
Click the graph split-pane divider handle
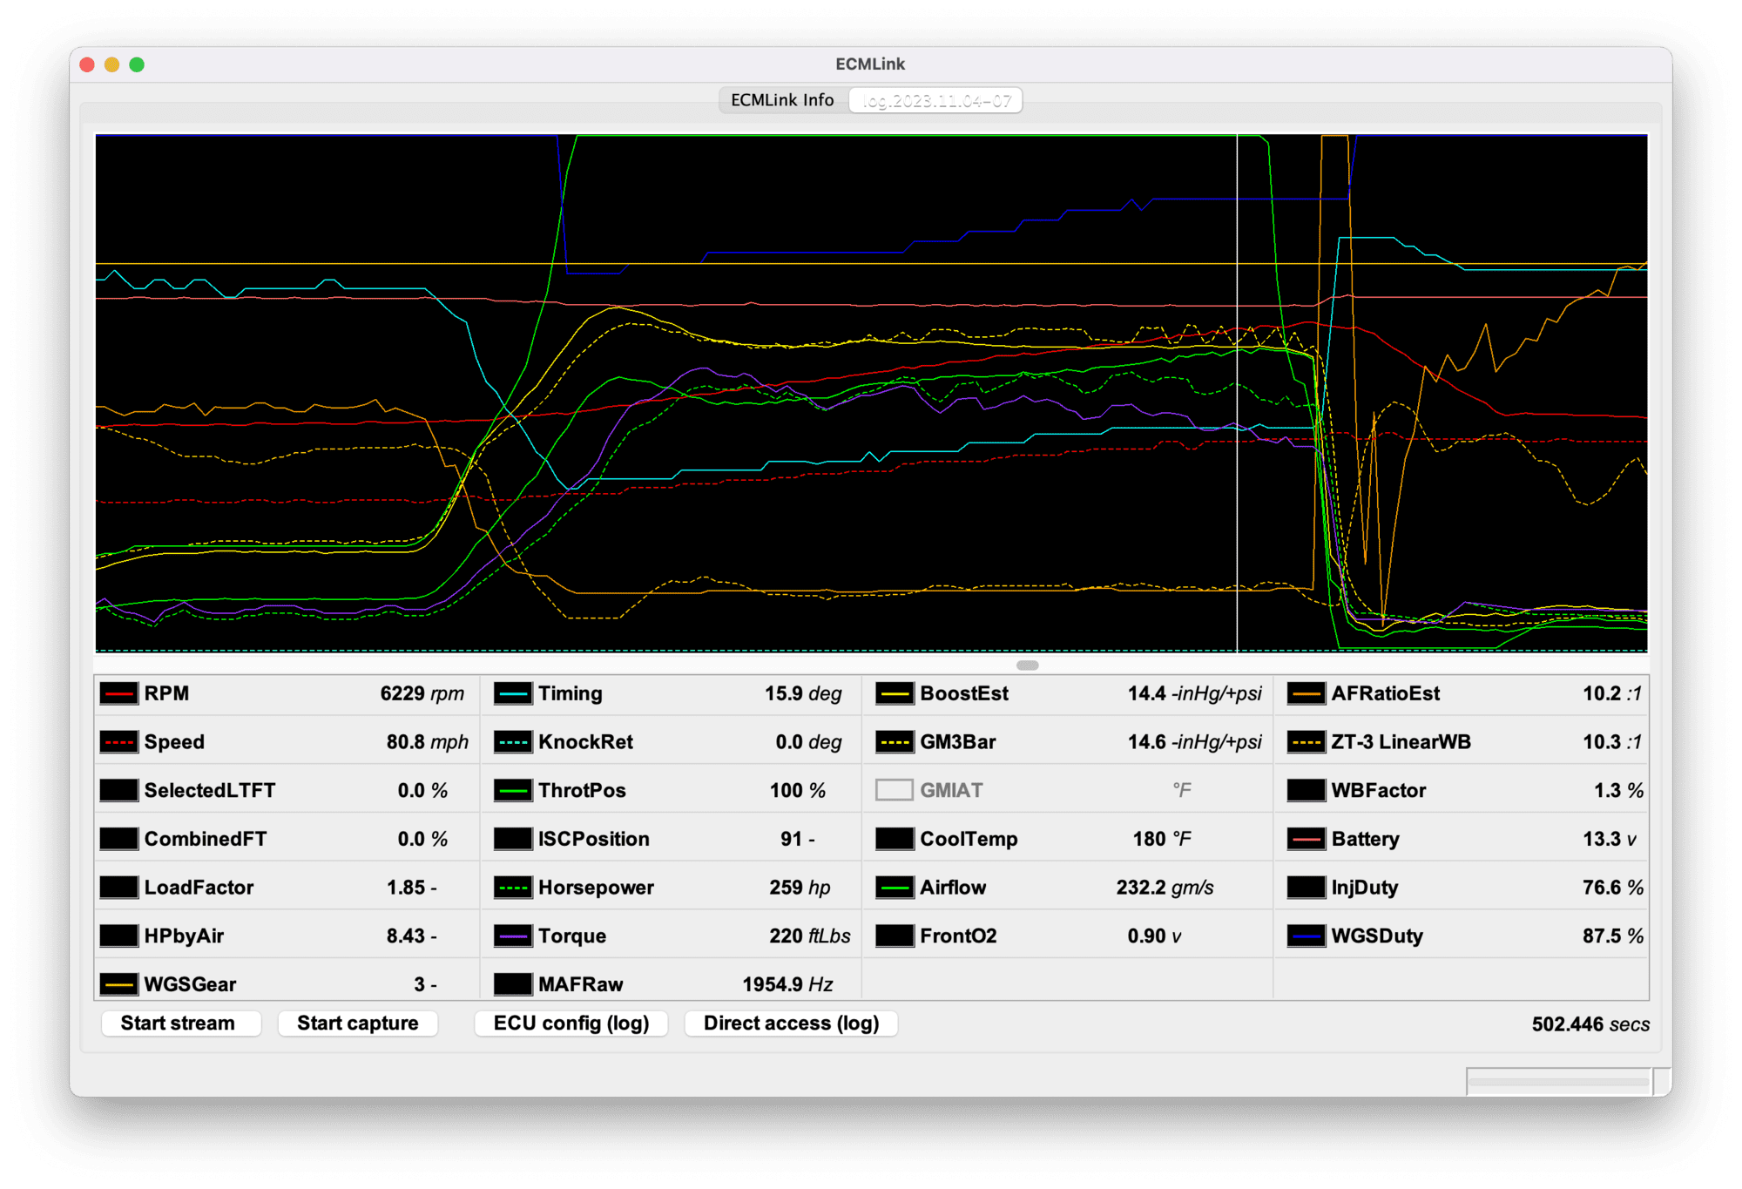[1028, 665]
